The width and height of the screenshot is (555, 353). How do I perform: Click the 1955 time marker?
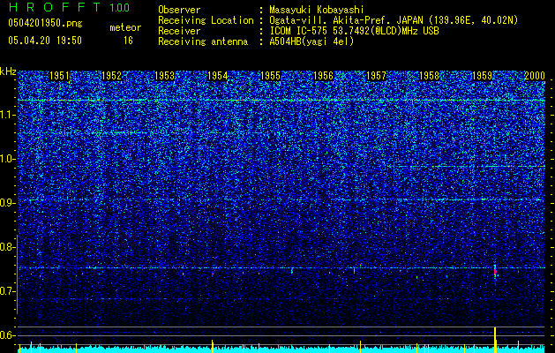point(270,76)
